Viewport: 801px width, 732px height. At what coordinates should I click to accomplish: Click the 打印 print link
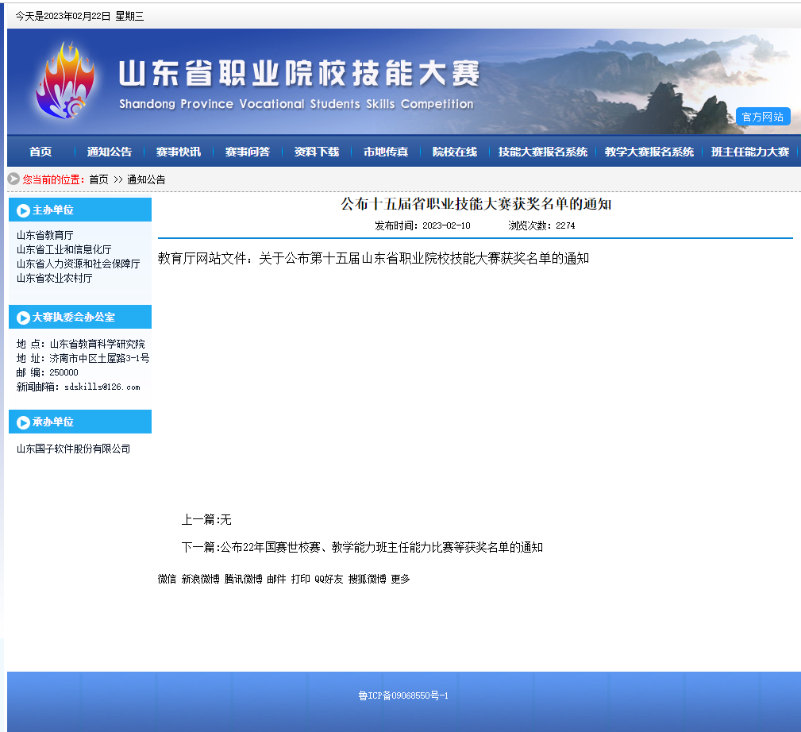pos(300,579)
